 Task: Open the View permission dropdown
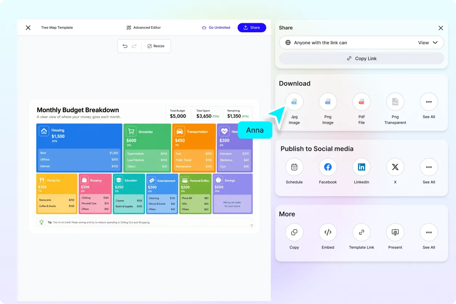click(x=428, y=42)
